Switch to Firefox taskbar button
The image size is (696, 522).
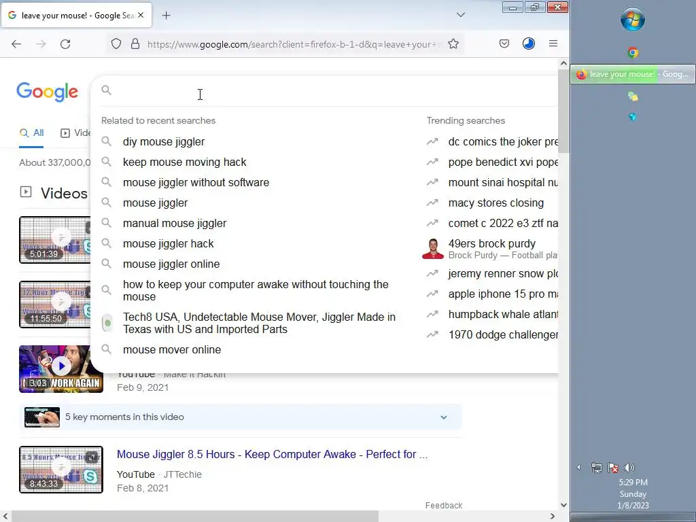[x=633, y=74]
